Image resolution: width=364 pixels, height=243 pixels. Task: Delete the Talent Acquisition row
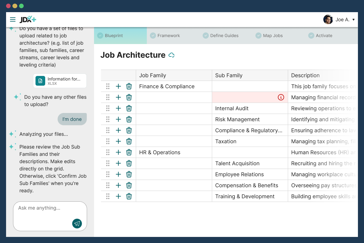[x=129, y=163]
